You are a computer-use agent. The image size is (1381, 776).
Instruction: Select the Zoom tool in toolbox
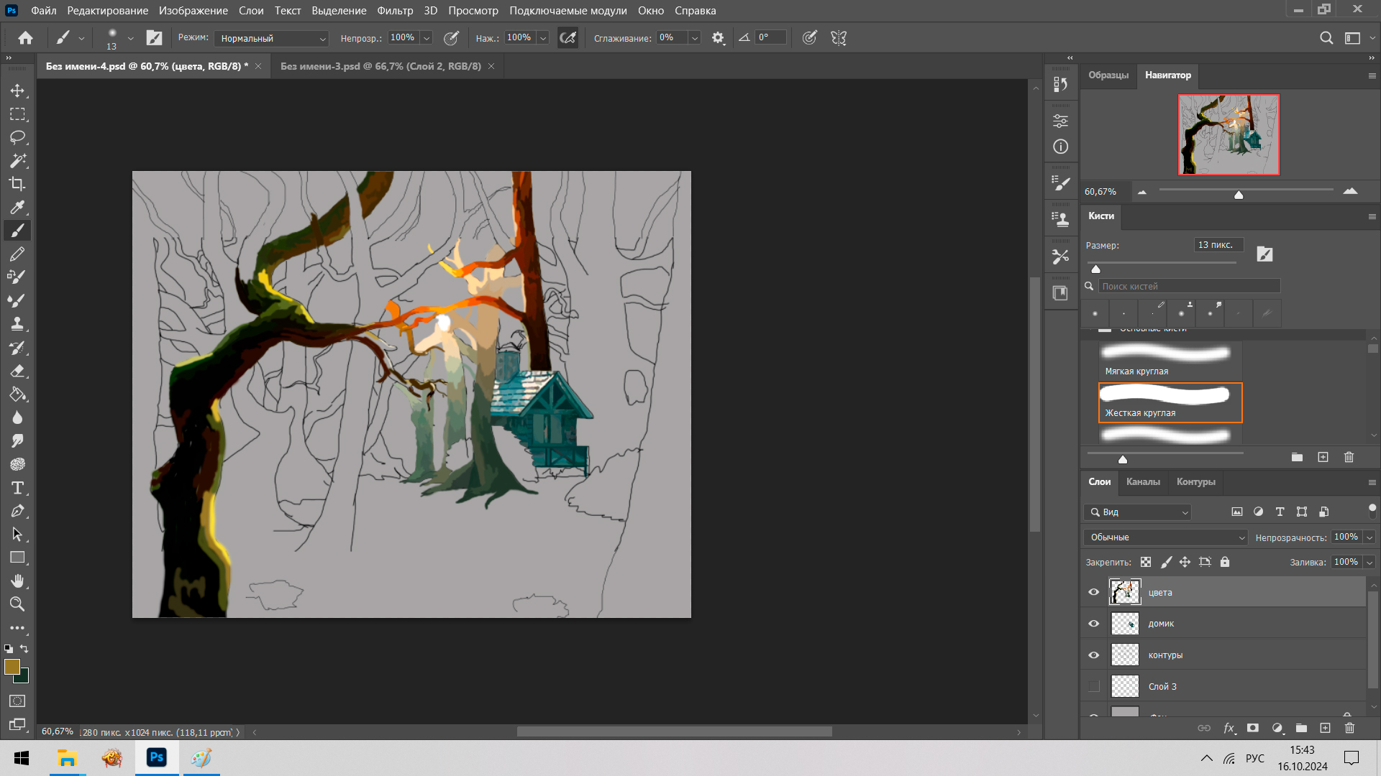(17, 604)
